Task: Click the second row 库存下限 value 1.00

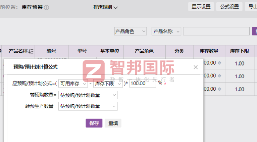Action: 239,76
